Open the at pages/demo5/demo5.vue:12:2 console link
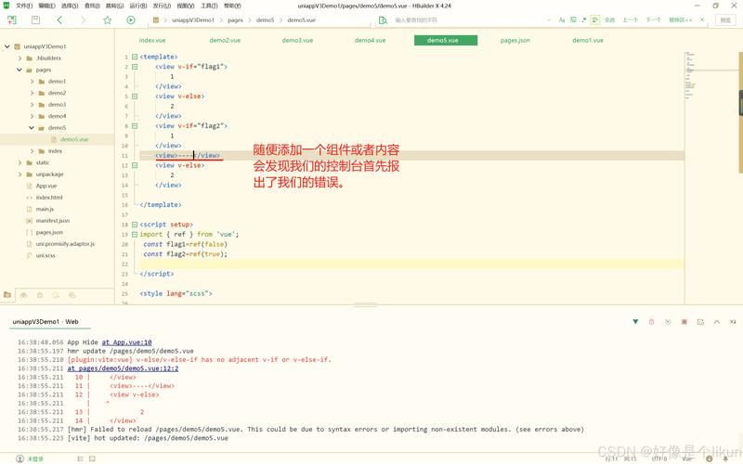Viewport: 743px width, 464px height. coord(123,368)
